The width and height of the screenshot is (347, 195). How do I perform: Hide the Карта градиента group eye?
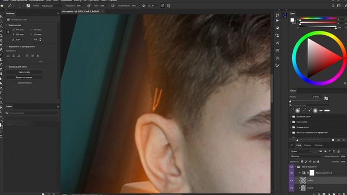point(292,167)
